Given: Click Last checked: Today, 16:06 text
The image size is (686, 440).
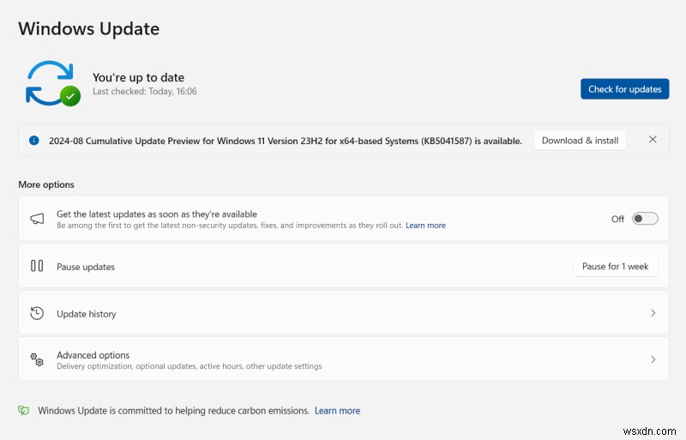Looking at the screenshot, I should point(144,92).
